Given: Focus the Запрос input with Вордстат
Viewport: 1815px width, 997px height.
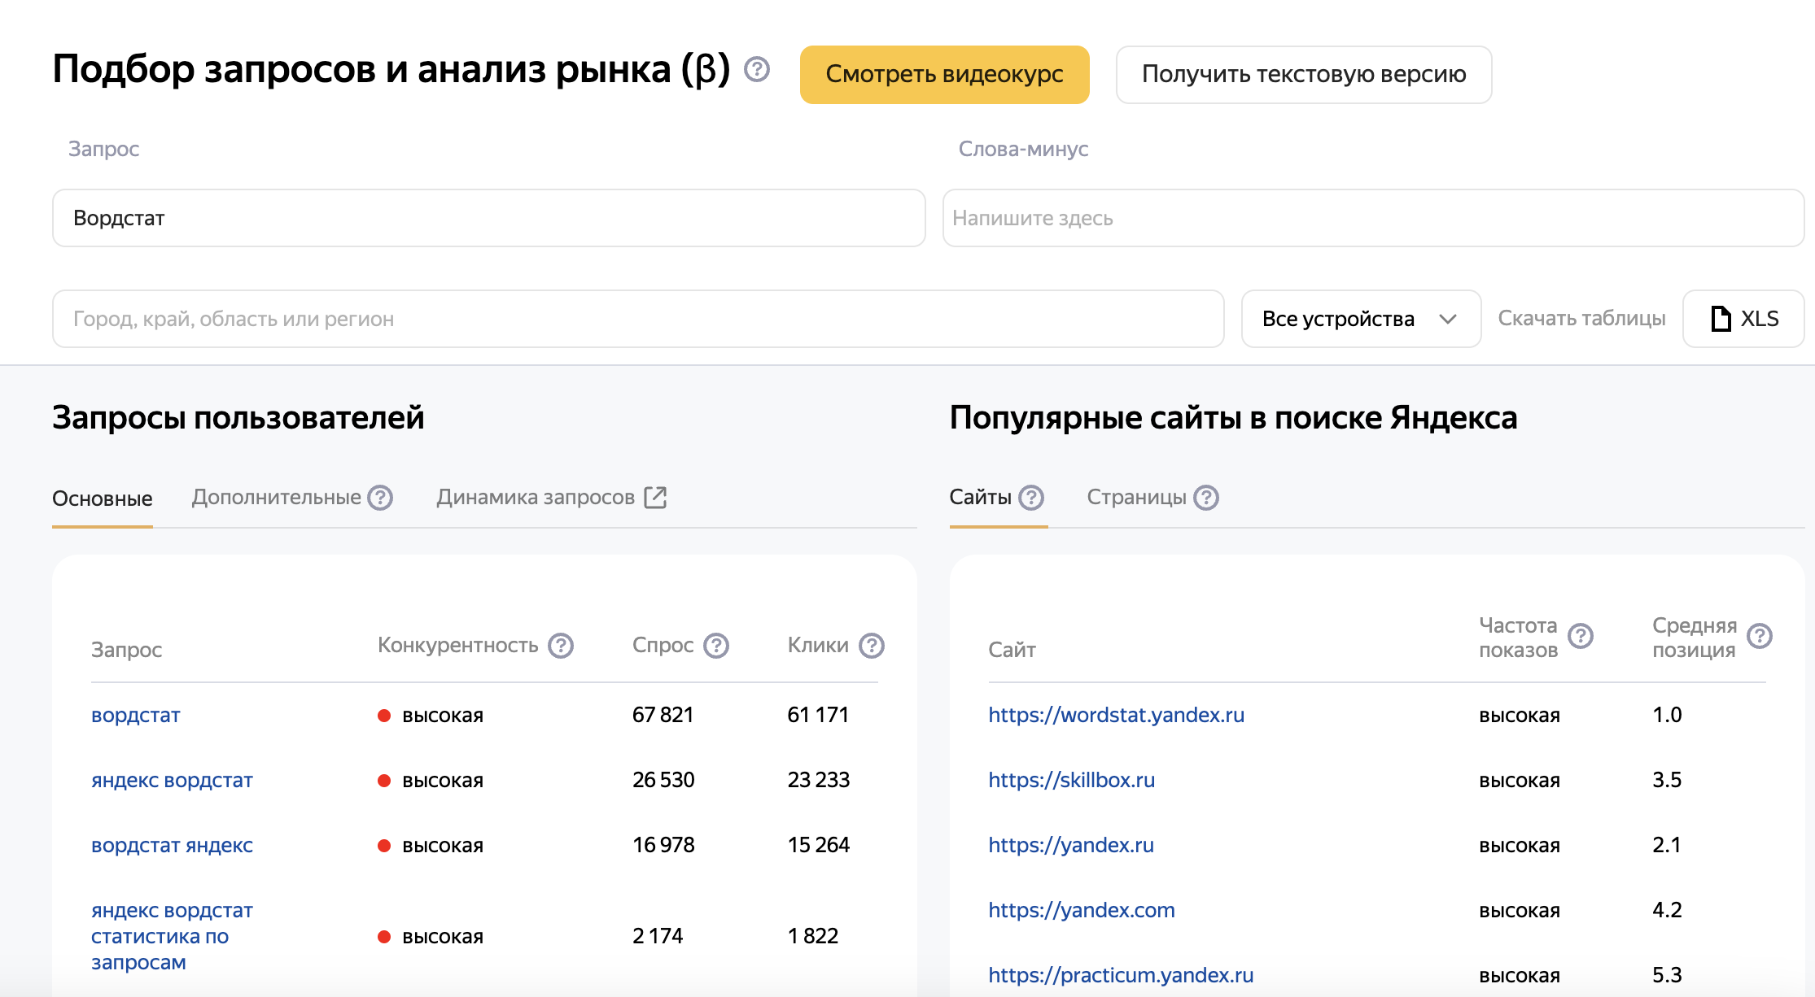Looking at the screenshot, I should pos(488,218).
